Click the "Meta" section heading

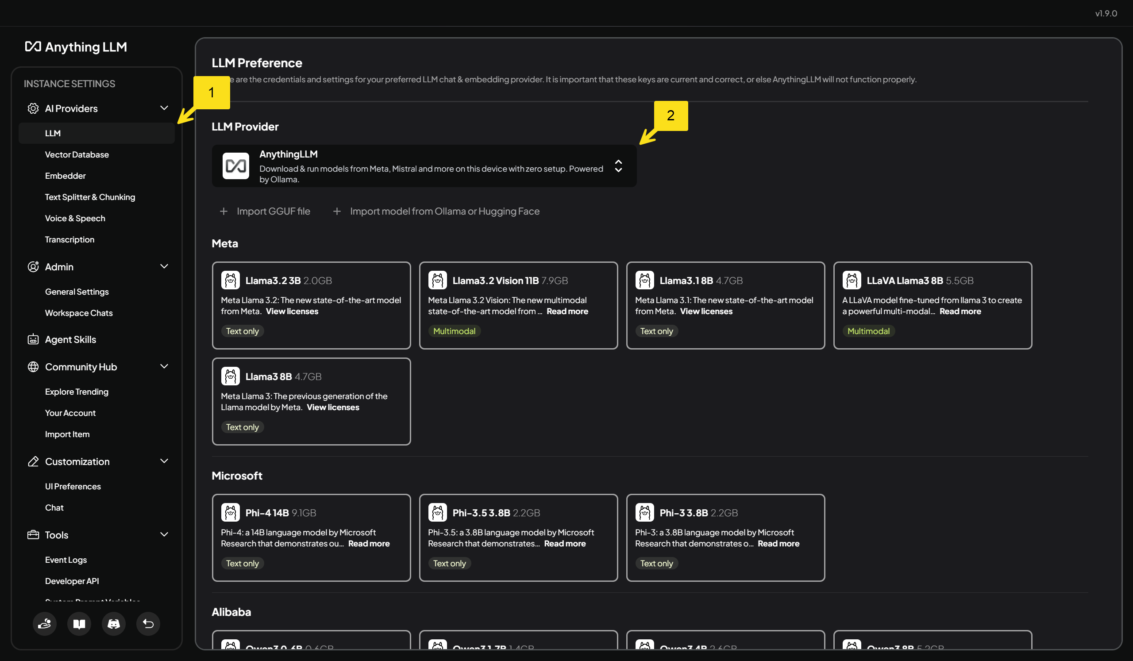225,243
